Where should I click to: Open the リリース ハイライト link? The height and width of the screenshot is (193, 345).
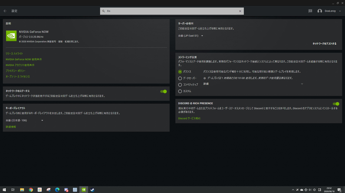[x=14, y=54]
